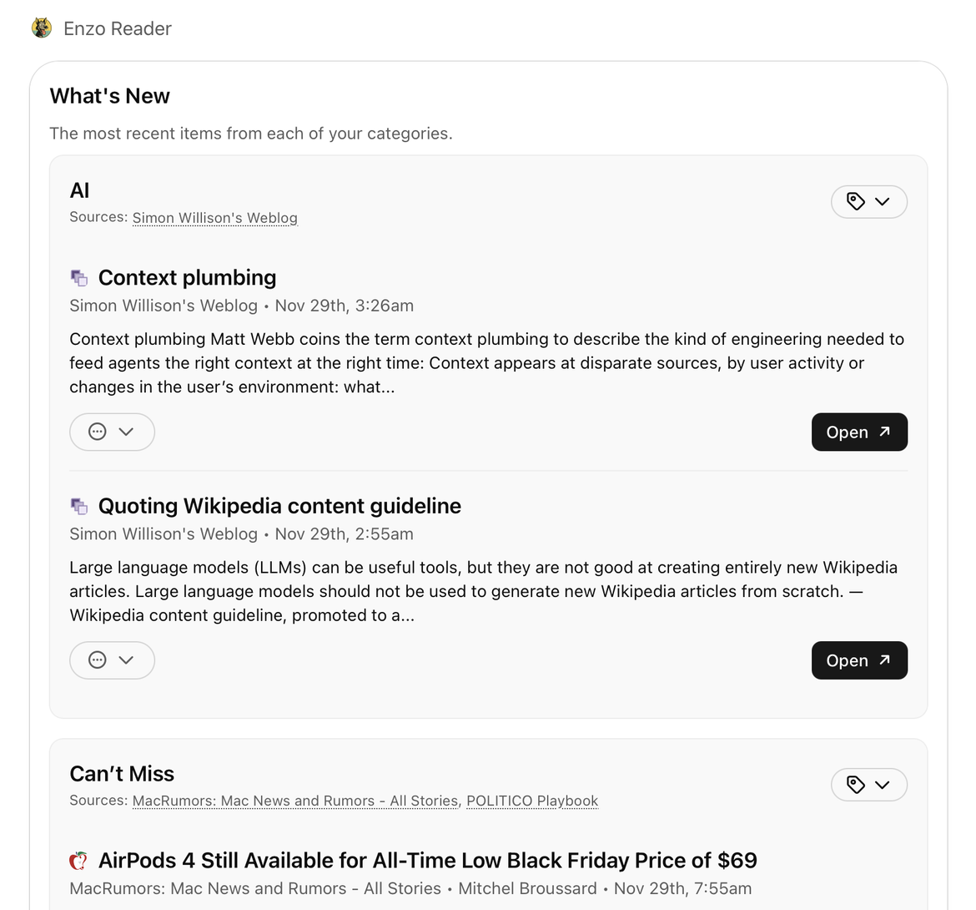
Task: Visit the POLITICO Playbook source link
Action: [x=532, y=801]
